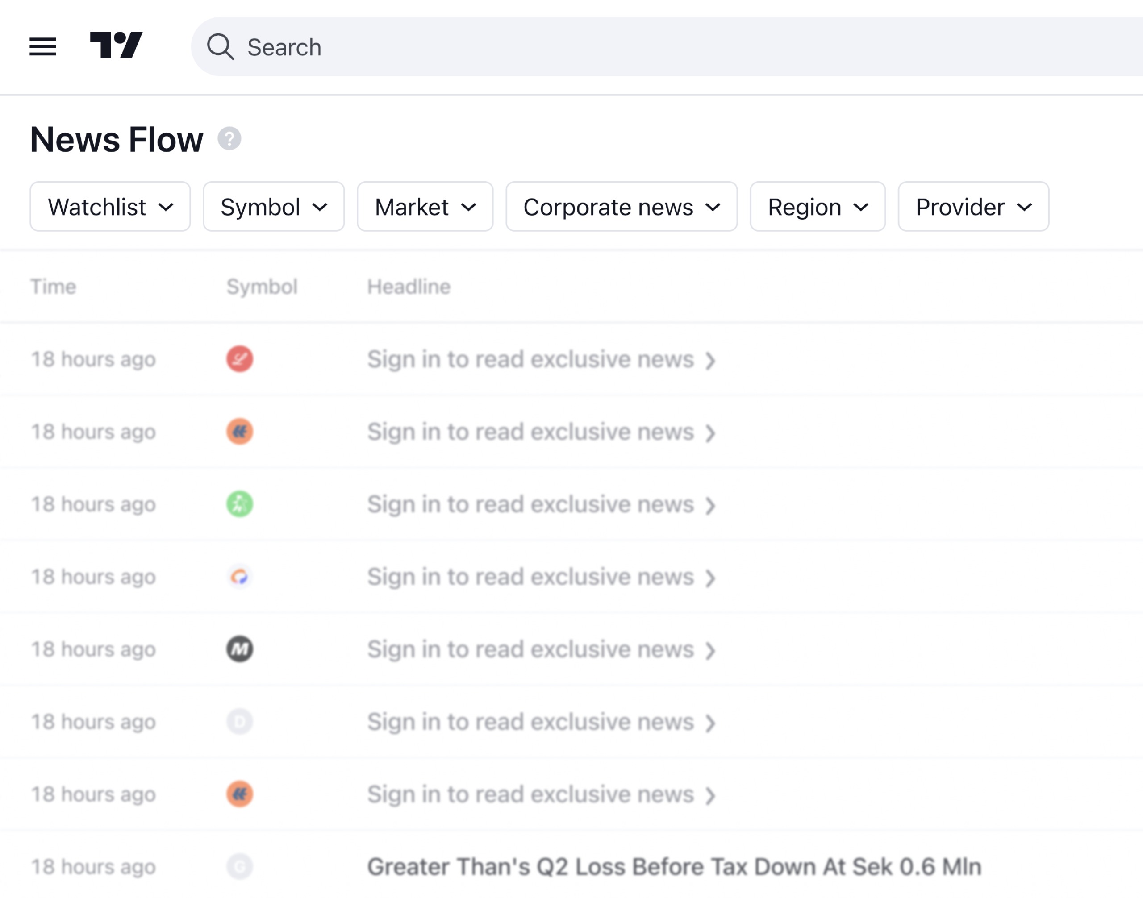Open the hamburger main menu
Viewport: 1143px width, 898px height.
click(42, 47)
